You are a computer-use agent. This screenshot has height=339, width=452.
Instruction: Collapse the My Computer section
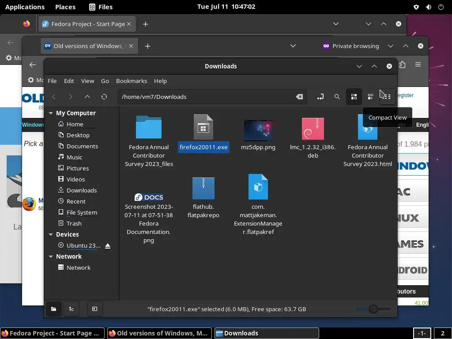(x=51, y=113)
